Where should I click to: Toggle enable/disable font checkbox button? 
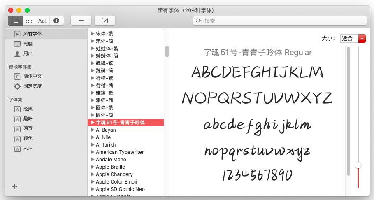pos(105,21)
